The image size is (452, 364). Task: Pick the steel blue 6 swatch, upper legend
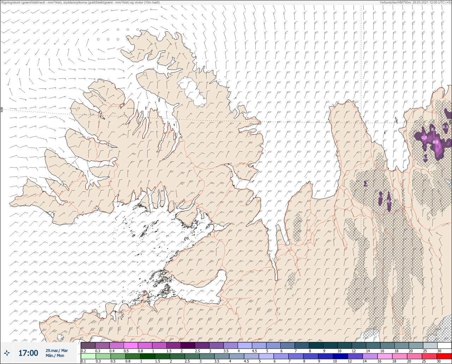pos(287,345)
